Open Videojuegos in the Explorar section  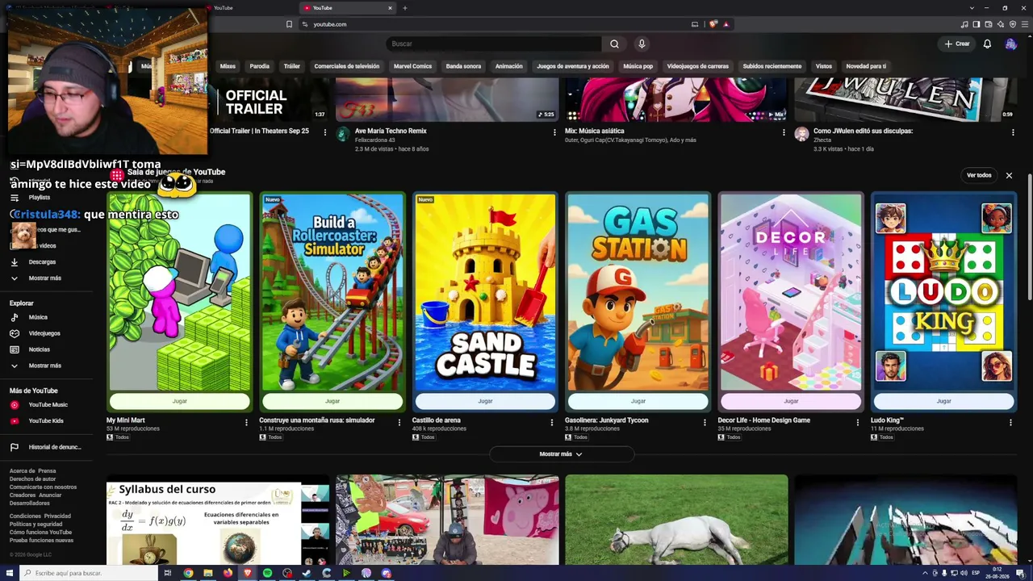pyautogui.click(x=44, y=333)
